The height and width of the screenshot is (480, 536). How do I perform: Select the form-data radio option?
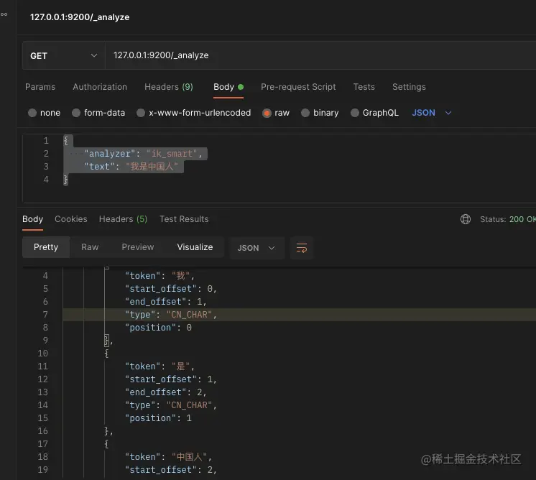[x=76, y=113]
